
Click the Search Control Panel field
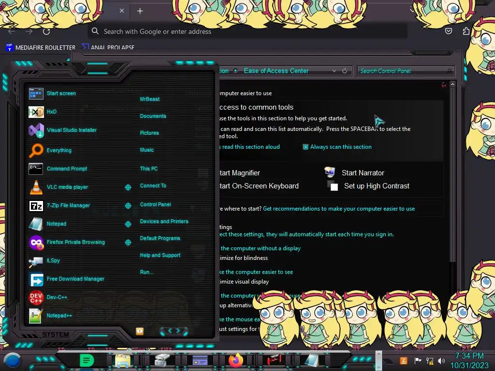[x=406, y=71]
